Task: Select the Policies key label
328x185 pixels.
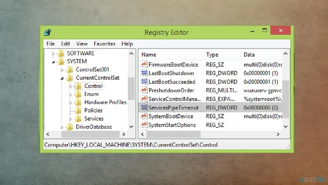Action: click(93, 110)
